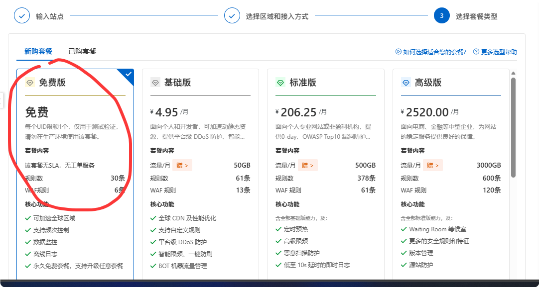Open the 更多选型帮助 link
539x287 pixels.
click(x=499, y=52)
